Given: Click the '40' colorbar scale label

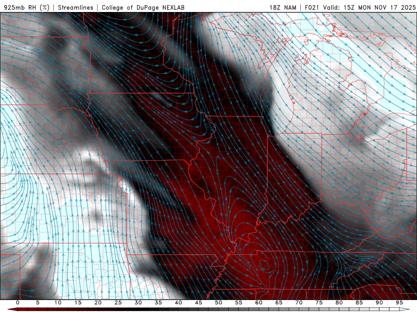Looking at the screenshot, I should point(178,303).
